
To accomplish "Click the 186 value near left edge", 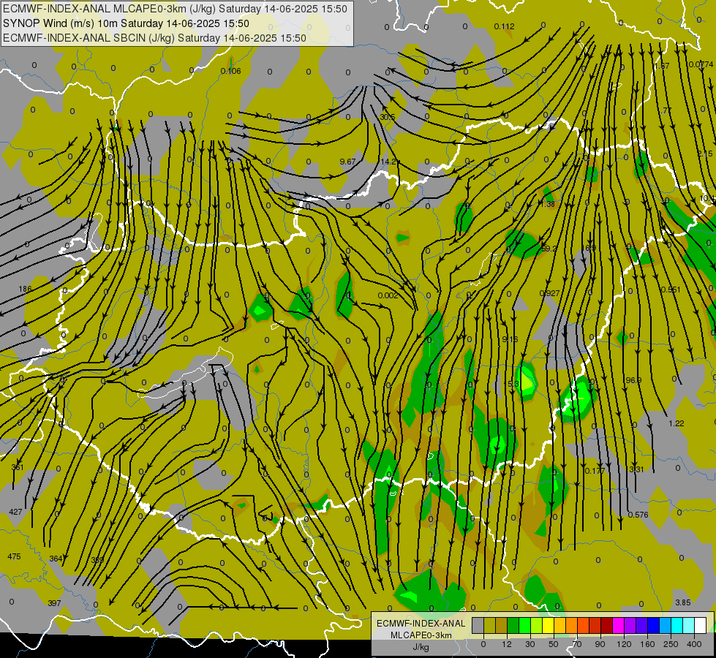I will click(25, 289).
